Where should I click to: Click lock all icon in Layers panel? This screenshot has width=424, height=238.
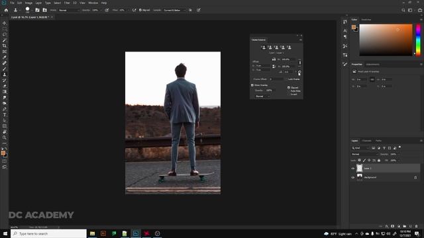(x=379, y=160)
